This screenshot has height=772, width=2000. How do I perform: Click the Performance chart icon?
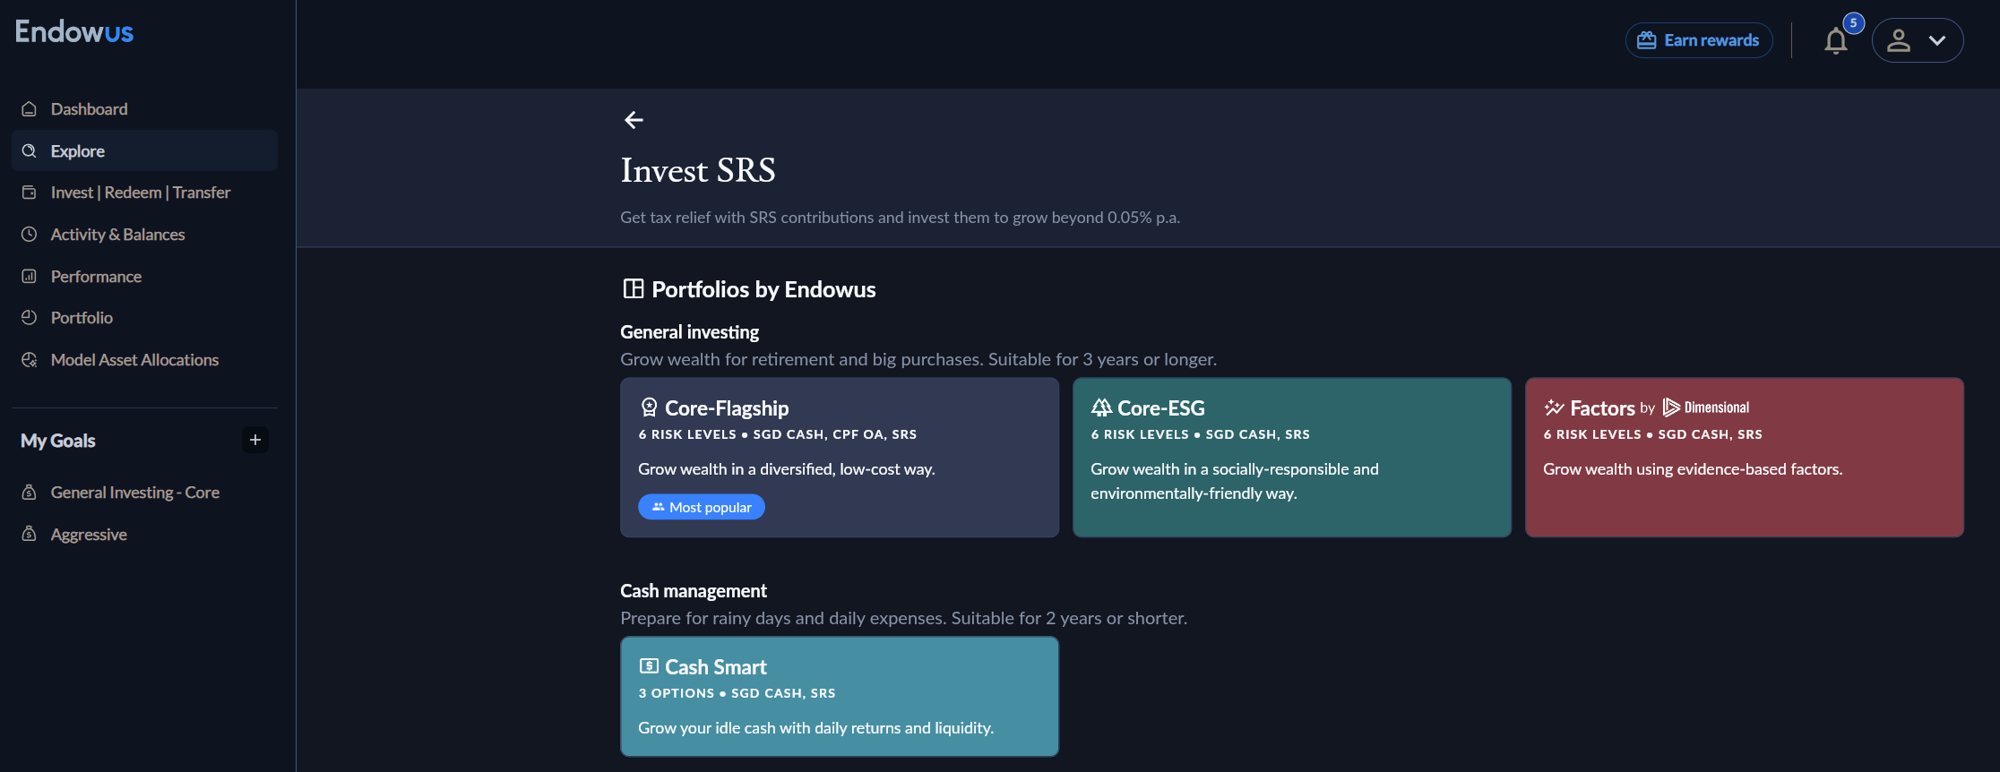tap(30, 276)
